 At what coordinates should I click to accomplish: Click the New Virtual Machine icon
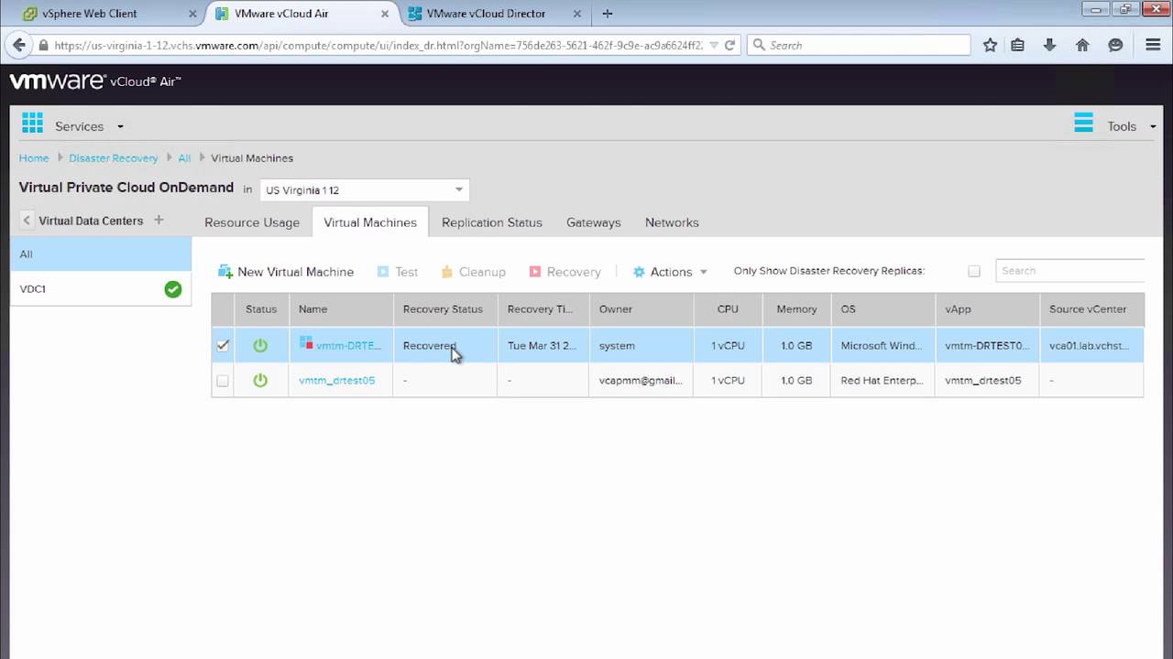pos(225,272)
